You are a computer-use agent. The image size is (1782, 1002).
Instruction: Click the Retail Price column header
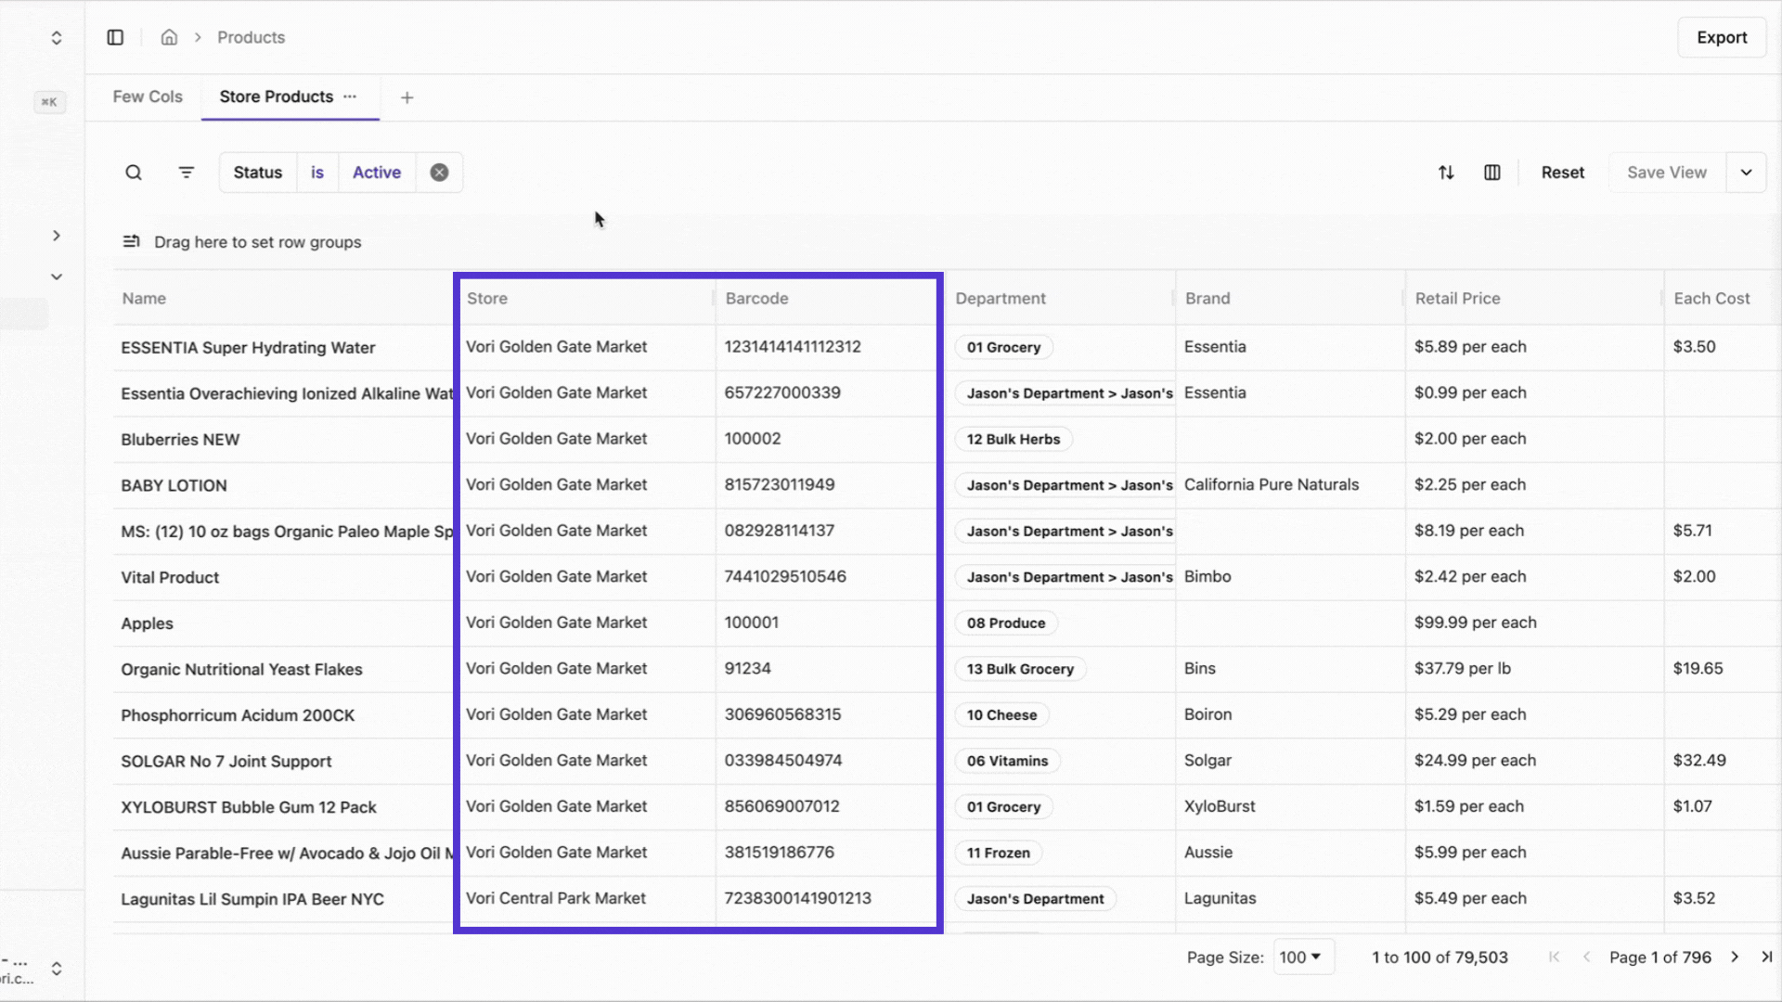click(x=1457, y=299)
